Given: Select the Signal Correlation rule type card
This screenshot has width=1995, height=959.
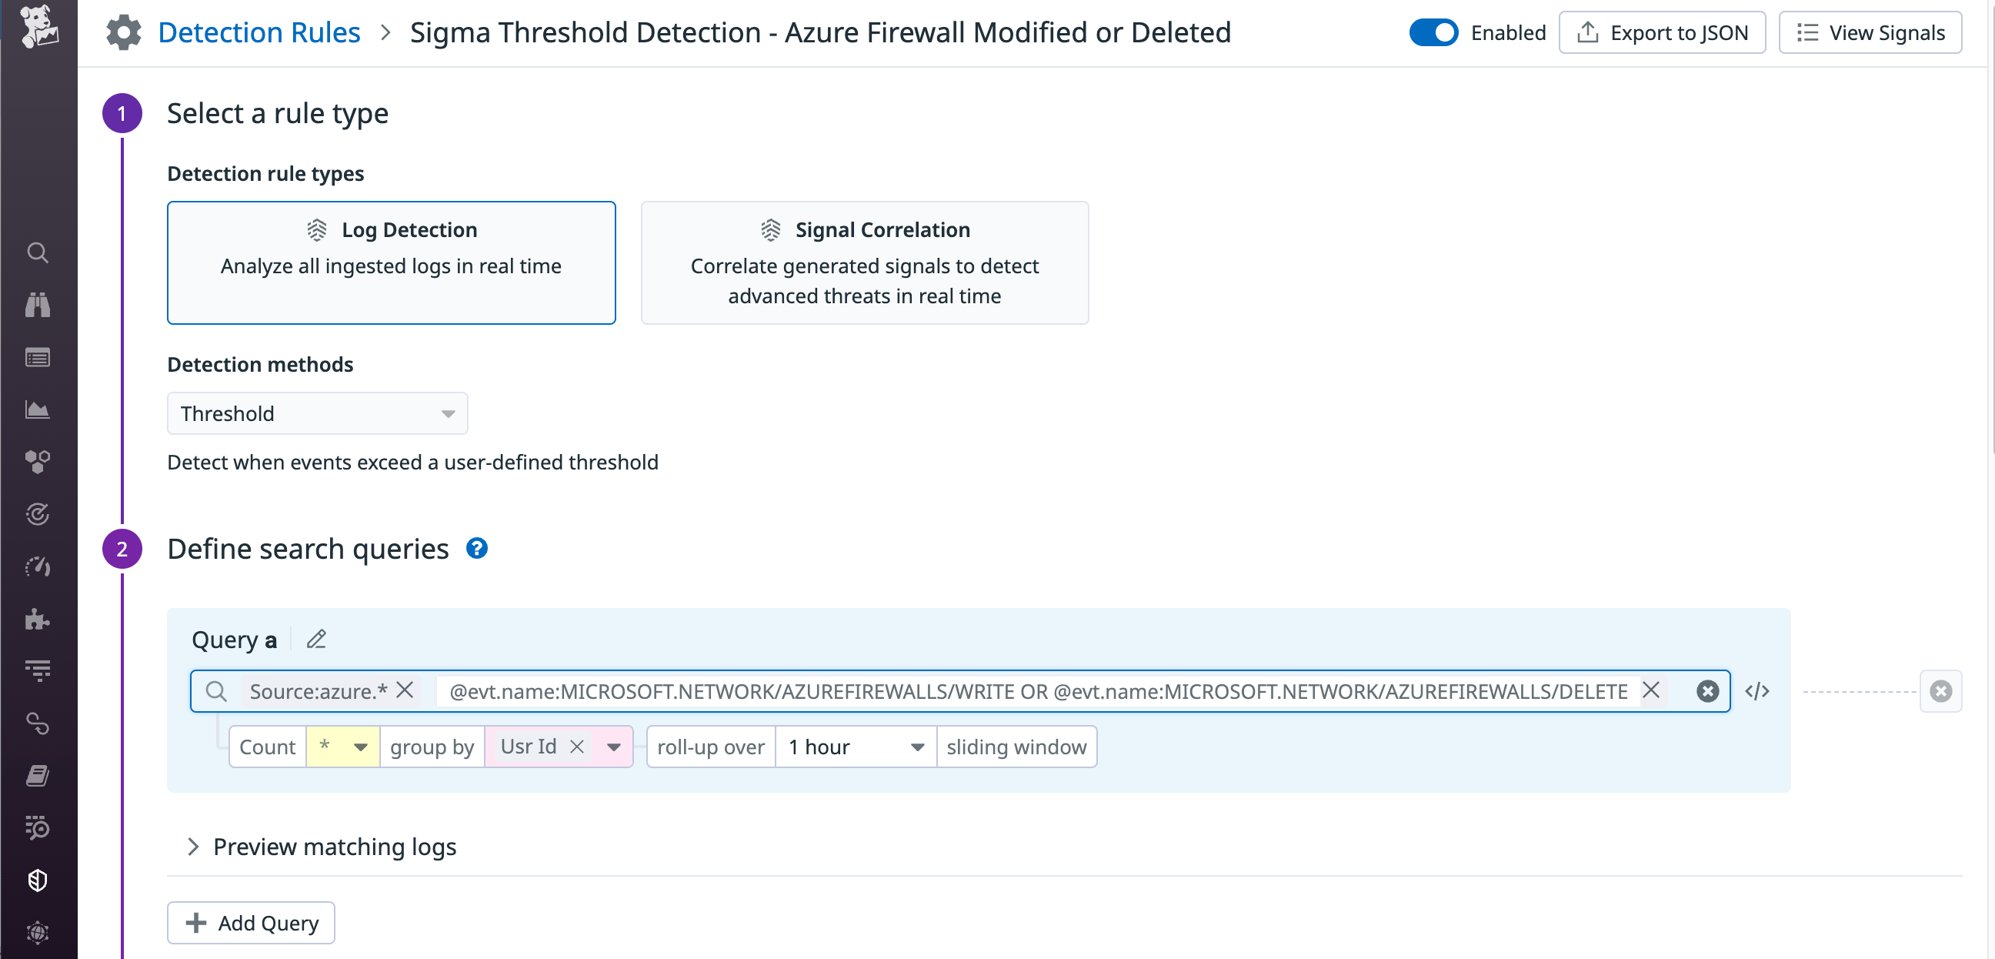Looking at the screenshot, I should pyautogui.click(x=865, y=262).
